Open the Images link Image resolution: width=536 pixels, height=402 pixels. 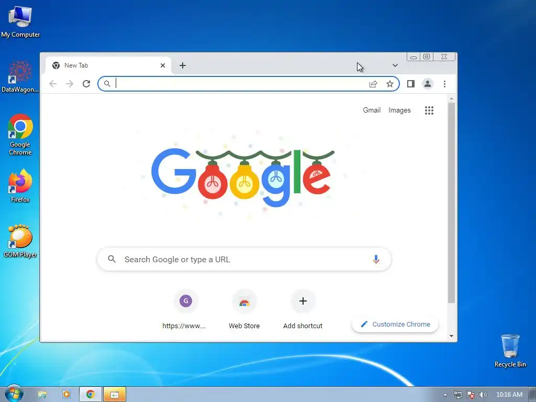point(399,110)
